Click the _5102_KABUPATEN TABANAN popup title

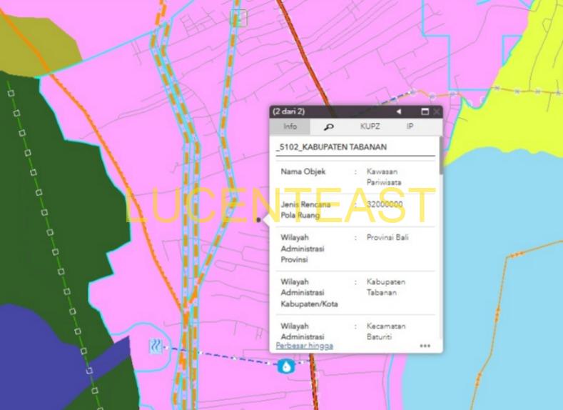pos(331,147)
